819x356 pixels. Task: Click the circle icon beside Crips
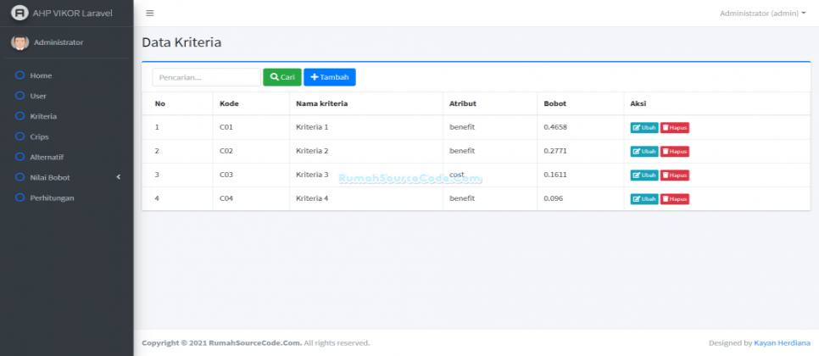point(19,136)
